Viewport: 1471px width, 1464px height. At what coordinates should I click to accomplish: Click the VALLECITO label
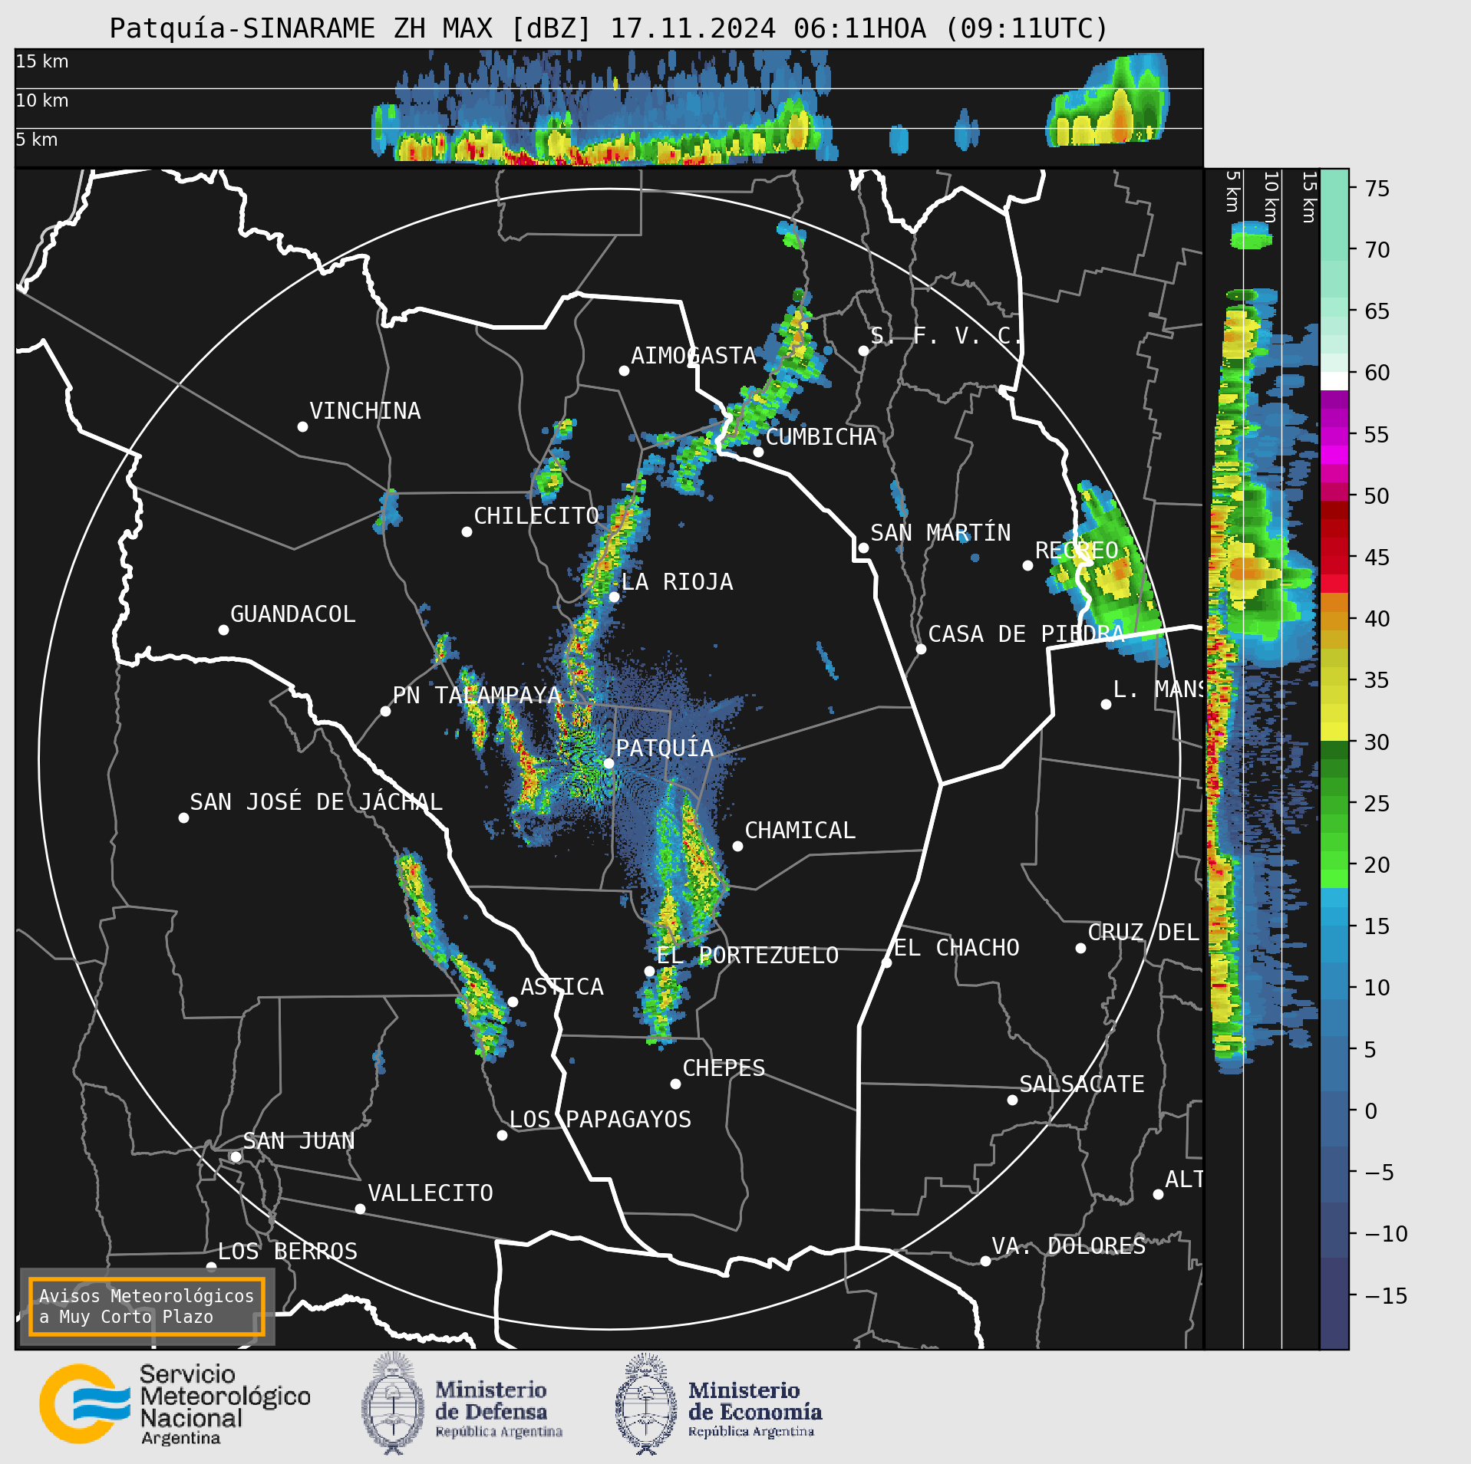tap(430, 1193)
